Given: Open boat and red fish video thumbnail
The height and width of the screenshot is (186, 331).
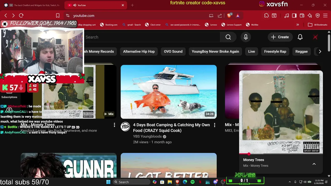Looking at the screenshot, I should coord(169,92).
